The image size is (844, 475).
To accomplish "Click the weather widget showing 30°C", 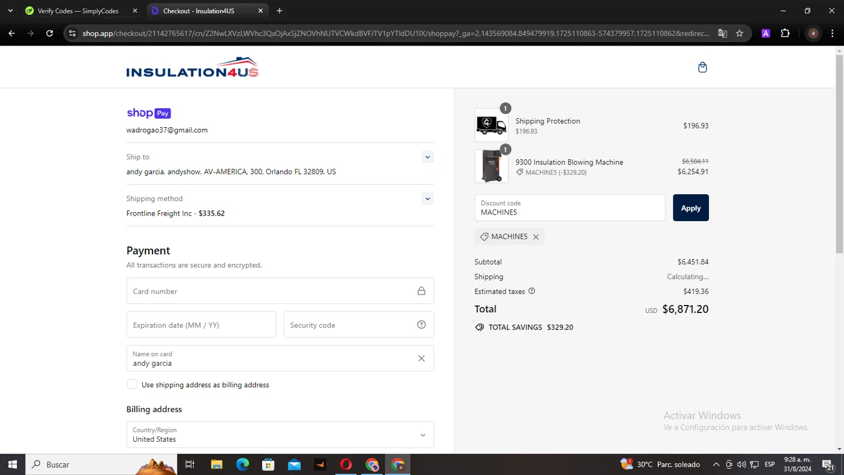I will [660, 464].
